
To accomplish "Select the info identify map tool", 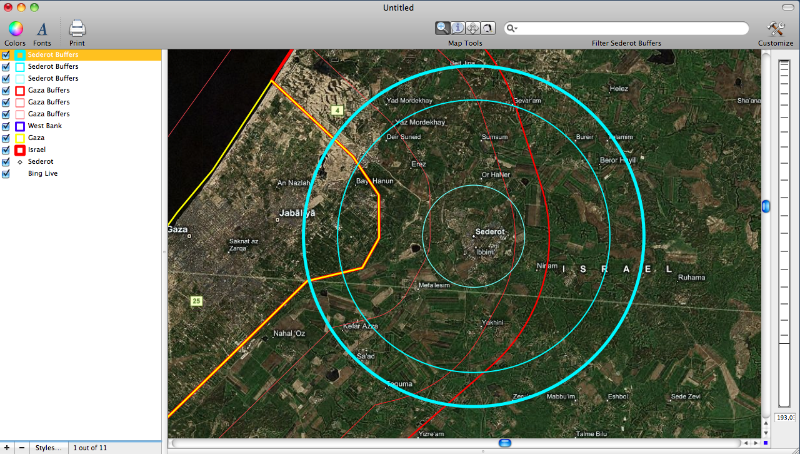I will [x=458, y=28].
